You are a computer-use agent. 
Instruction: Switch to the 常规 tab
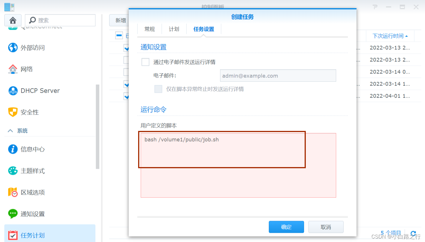click(x=150, y=29)
